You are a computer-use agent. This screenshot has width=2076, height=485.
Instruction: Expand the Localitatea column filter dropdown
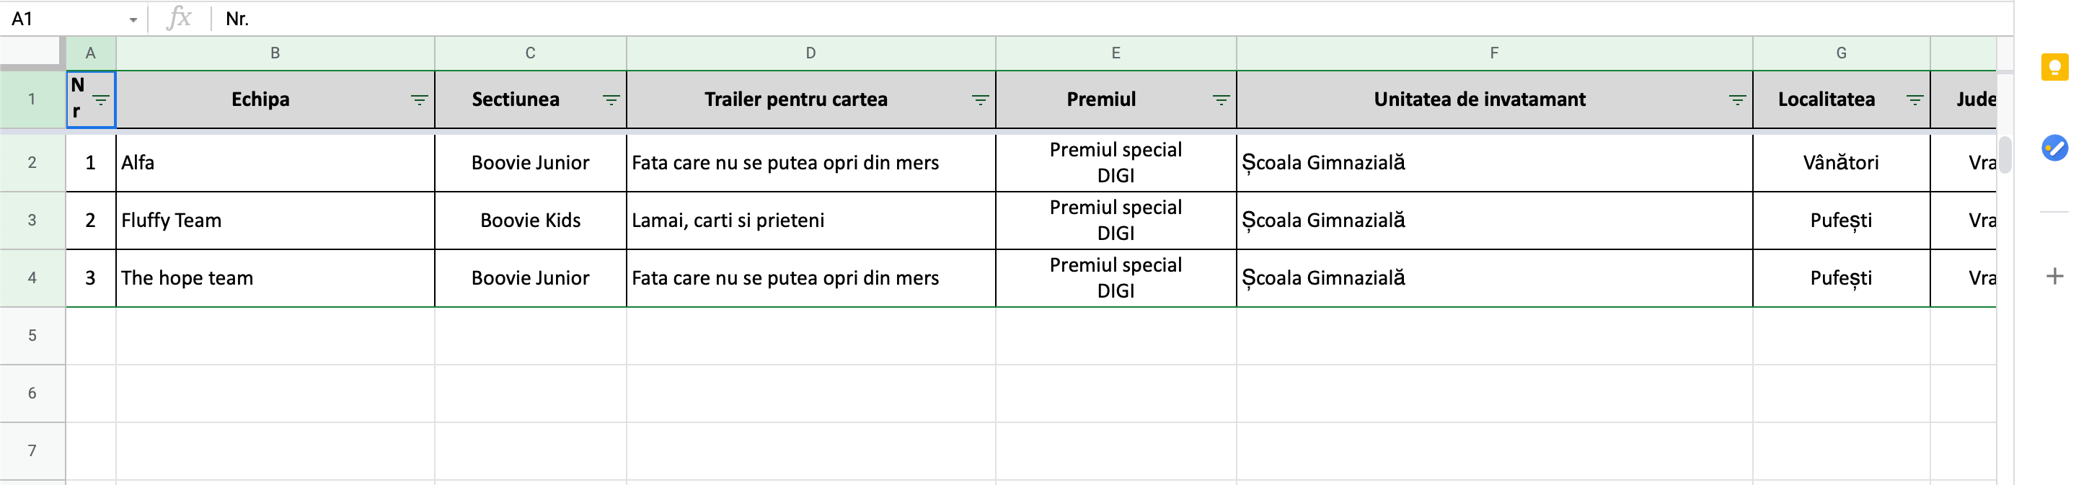1914,100
